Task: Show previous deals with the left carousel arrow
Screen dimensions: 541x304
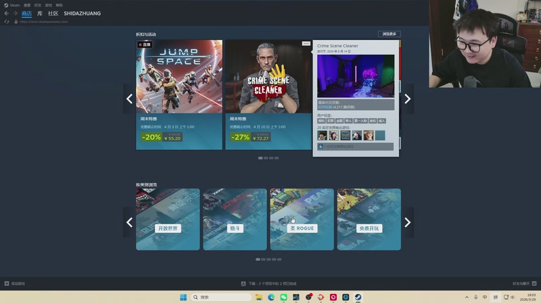Action: pos(129,99)
